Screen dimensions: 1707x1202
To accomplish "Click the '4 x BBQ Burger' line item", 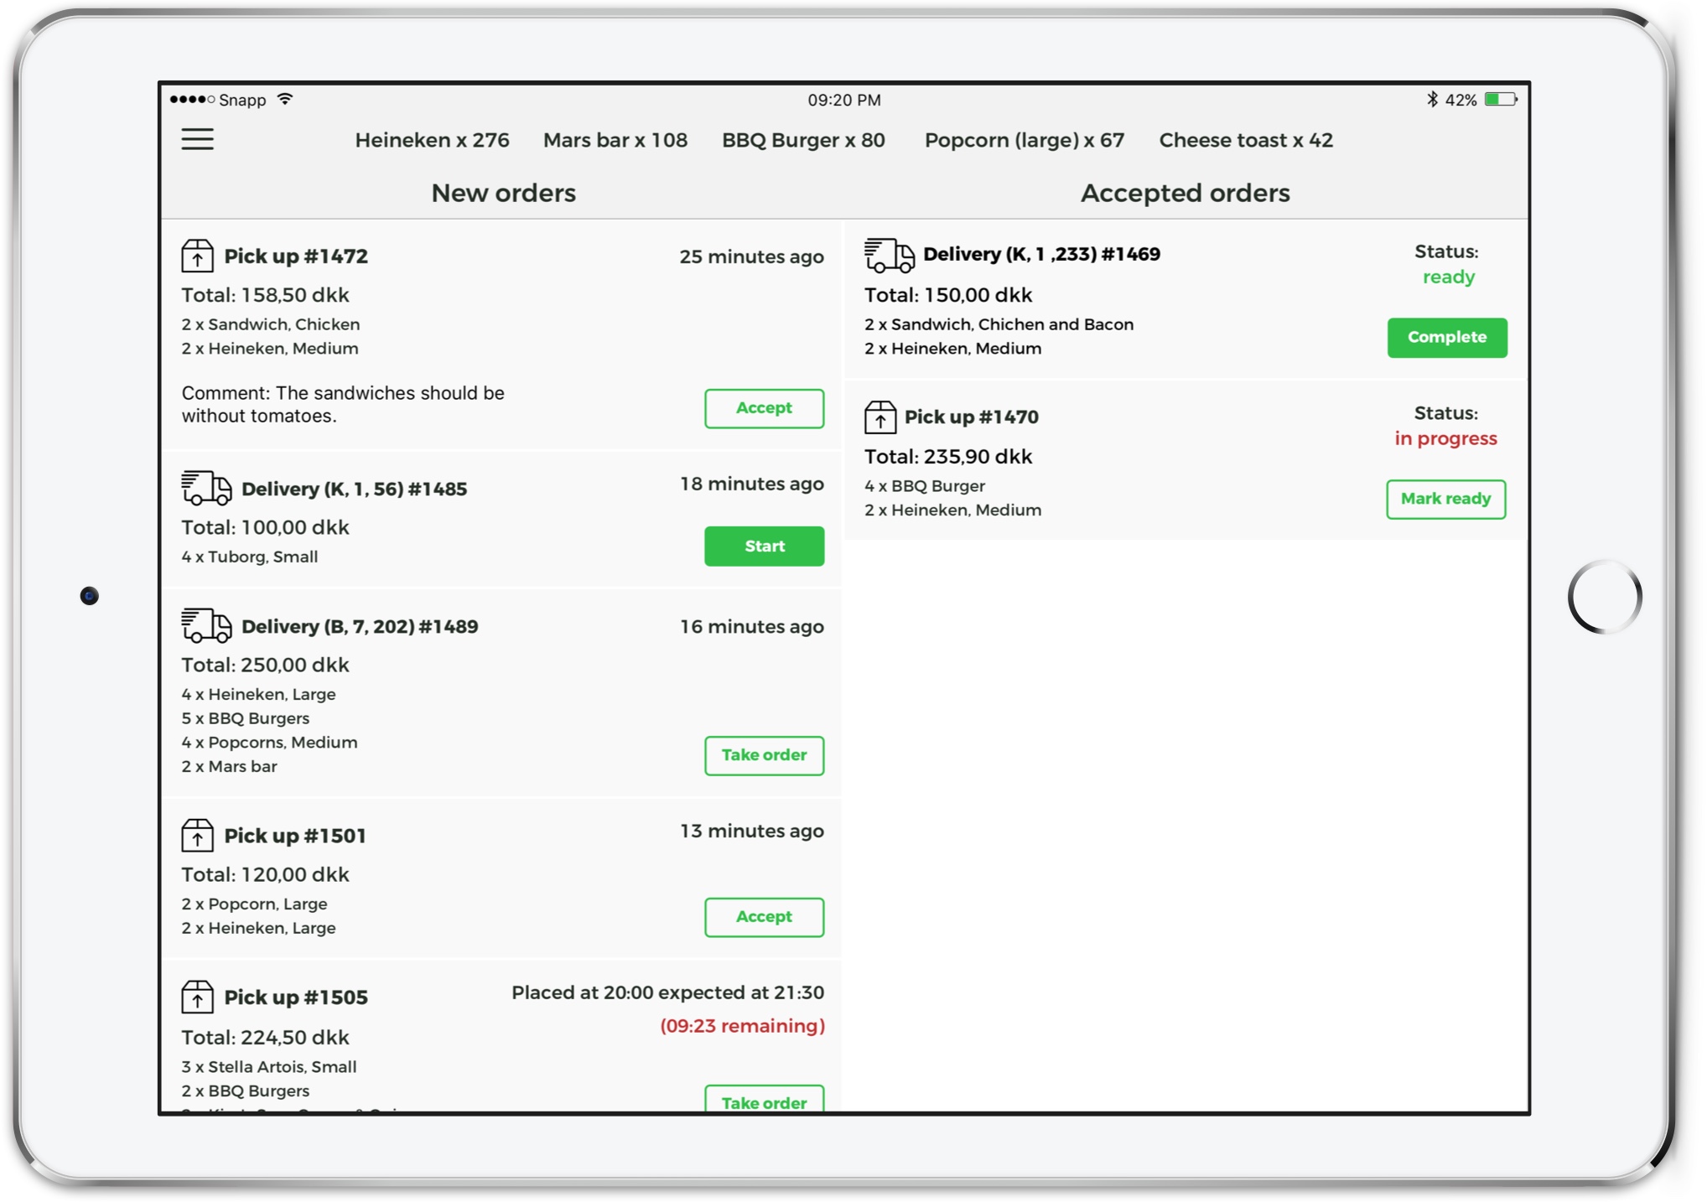I will 925,486.
